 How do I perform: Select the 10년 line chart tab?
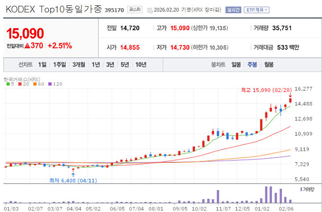(x=141, y=65)
